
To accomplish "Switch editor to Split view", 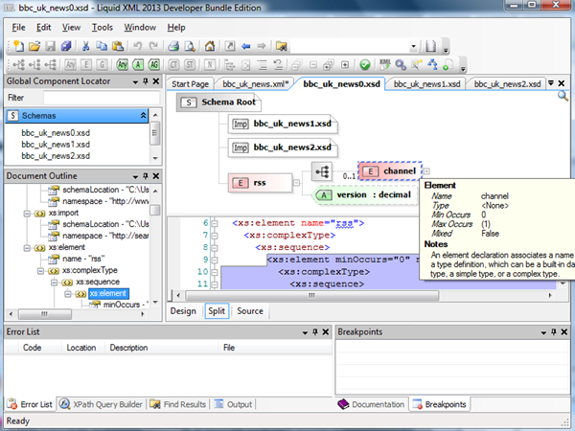I will pyautogui.click(x=217, y=311).
